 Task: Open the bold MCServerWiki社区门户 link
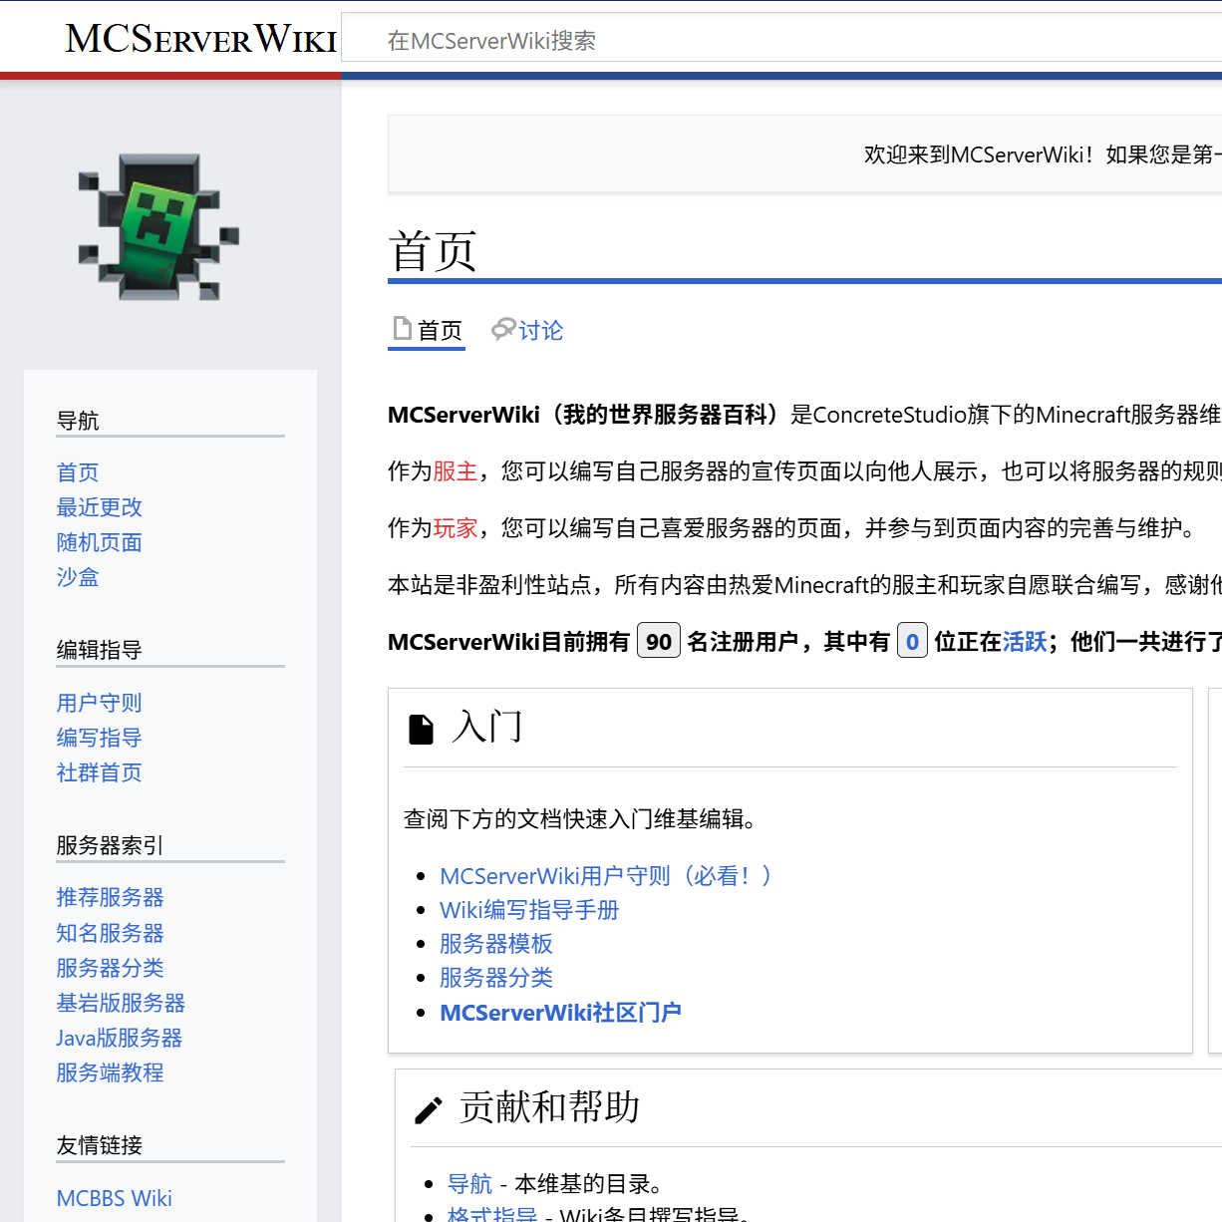[560, 1013]
